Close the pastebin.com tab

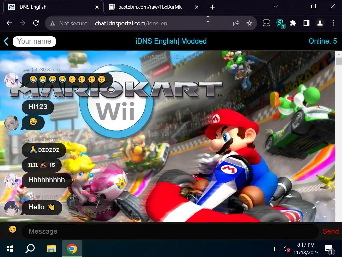(x=196, y=7)
